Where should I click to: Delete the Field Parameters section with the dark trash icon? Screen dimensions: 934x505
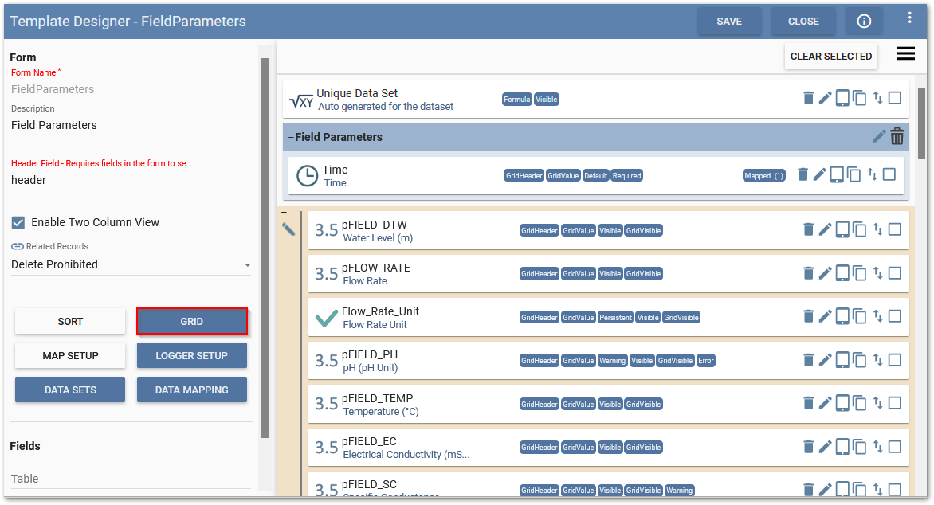coord(897,136)
